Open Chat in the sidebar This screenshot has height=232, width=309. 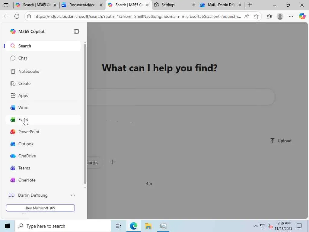coord(43,58)
